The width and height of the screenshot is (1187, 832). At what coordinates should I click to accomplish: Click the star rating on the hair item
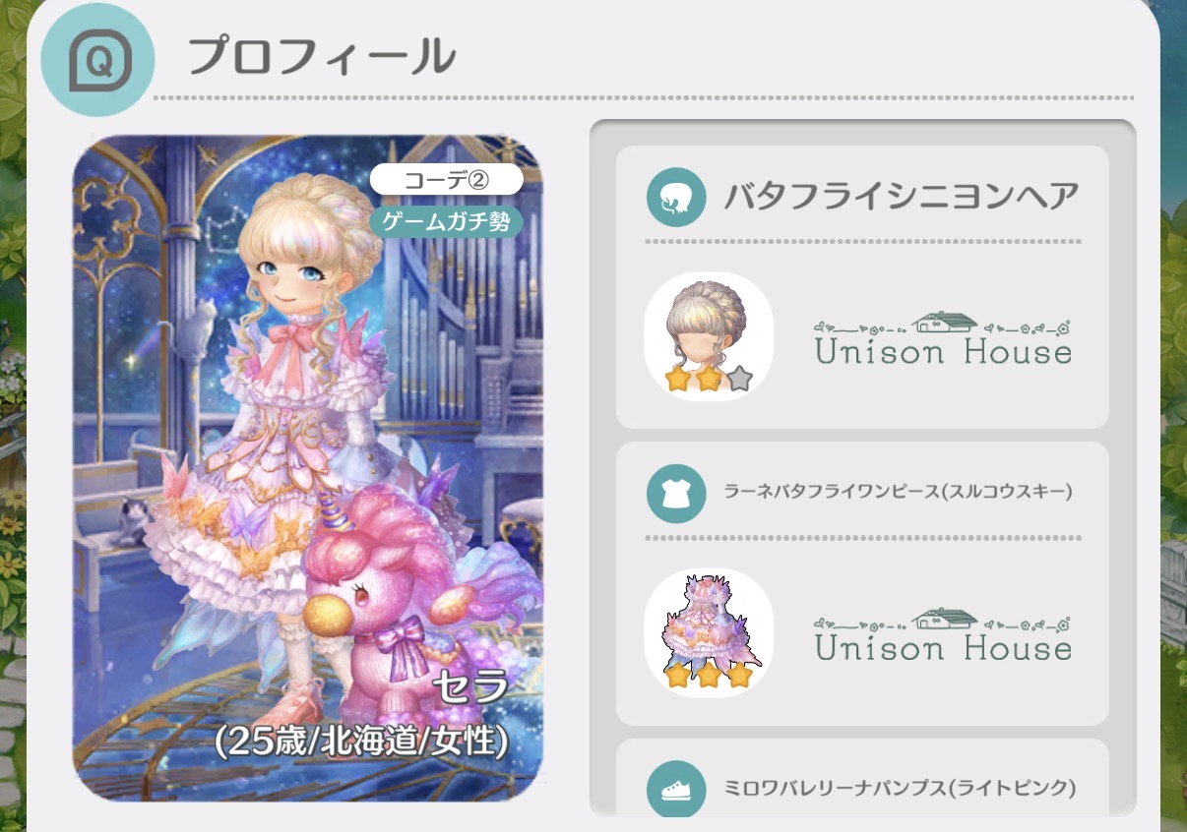(x=709, y=379)
